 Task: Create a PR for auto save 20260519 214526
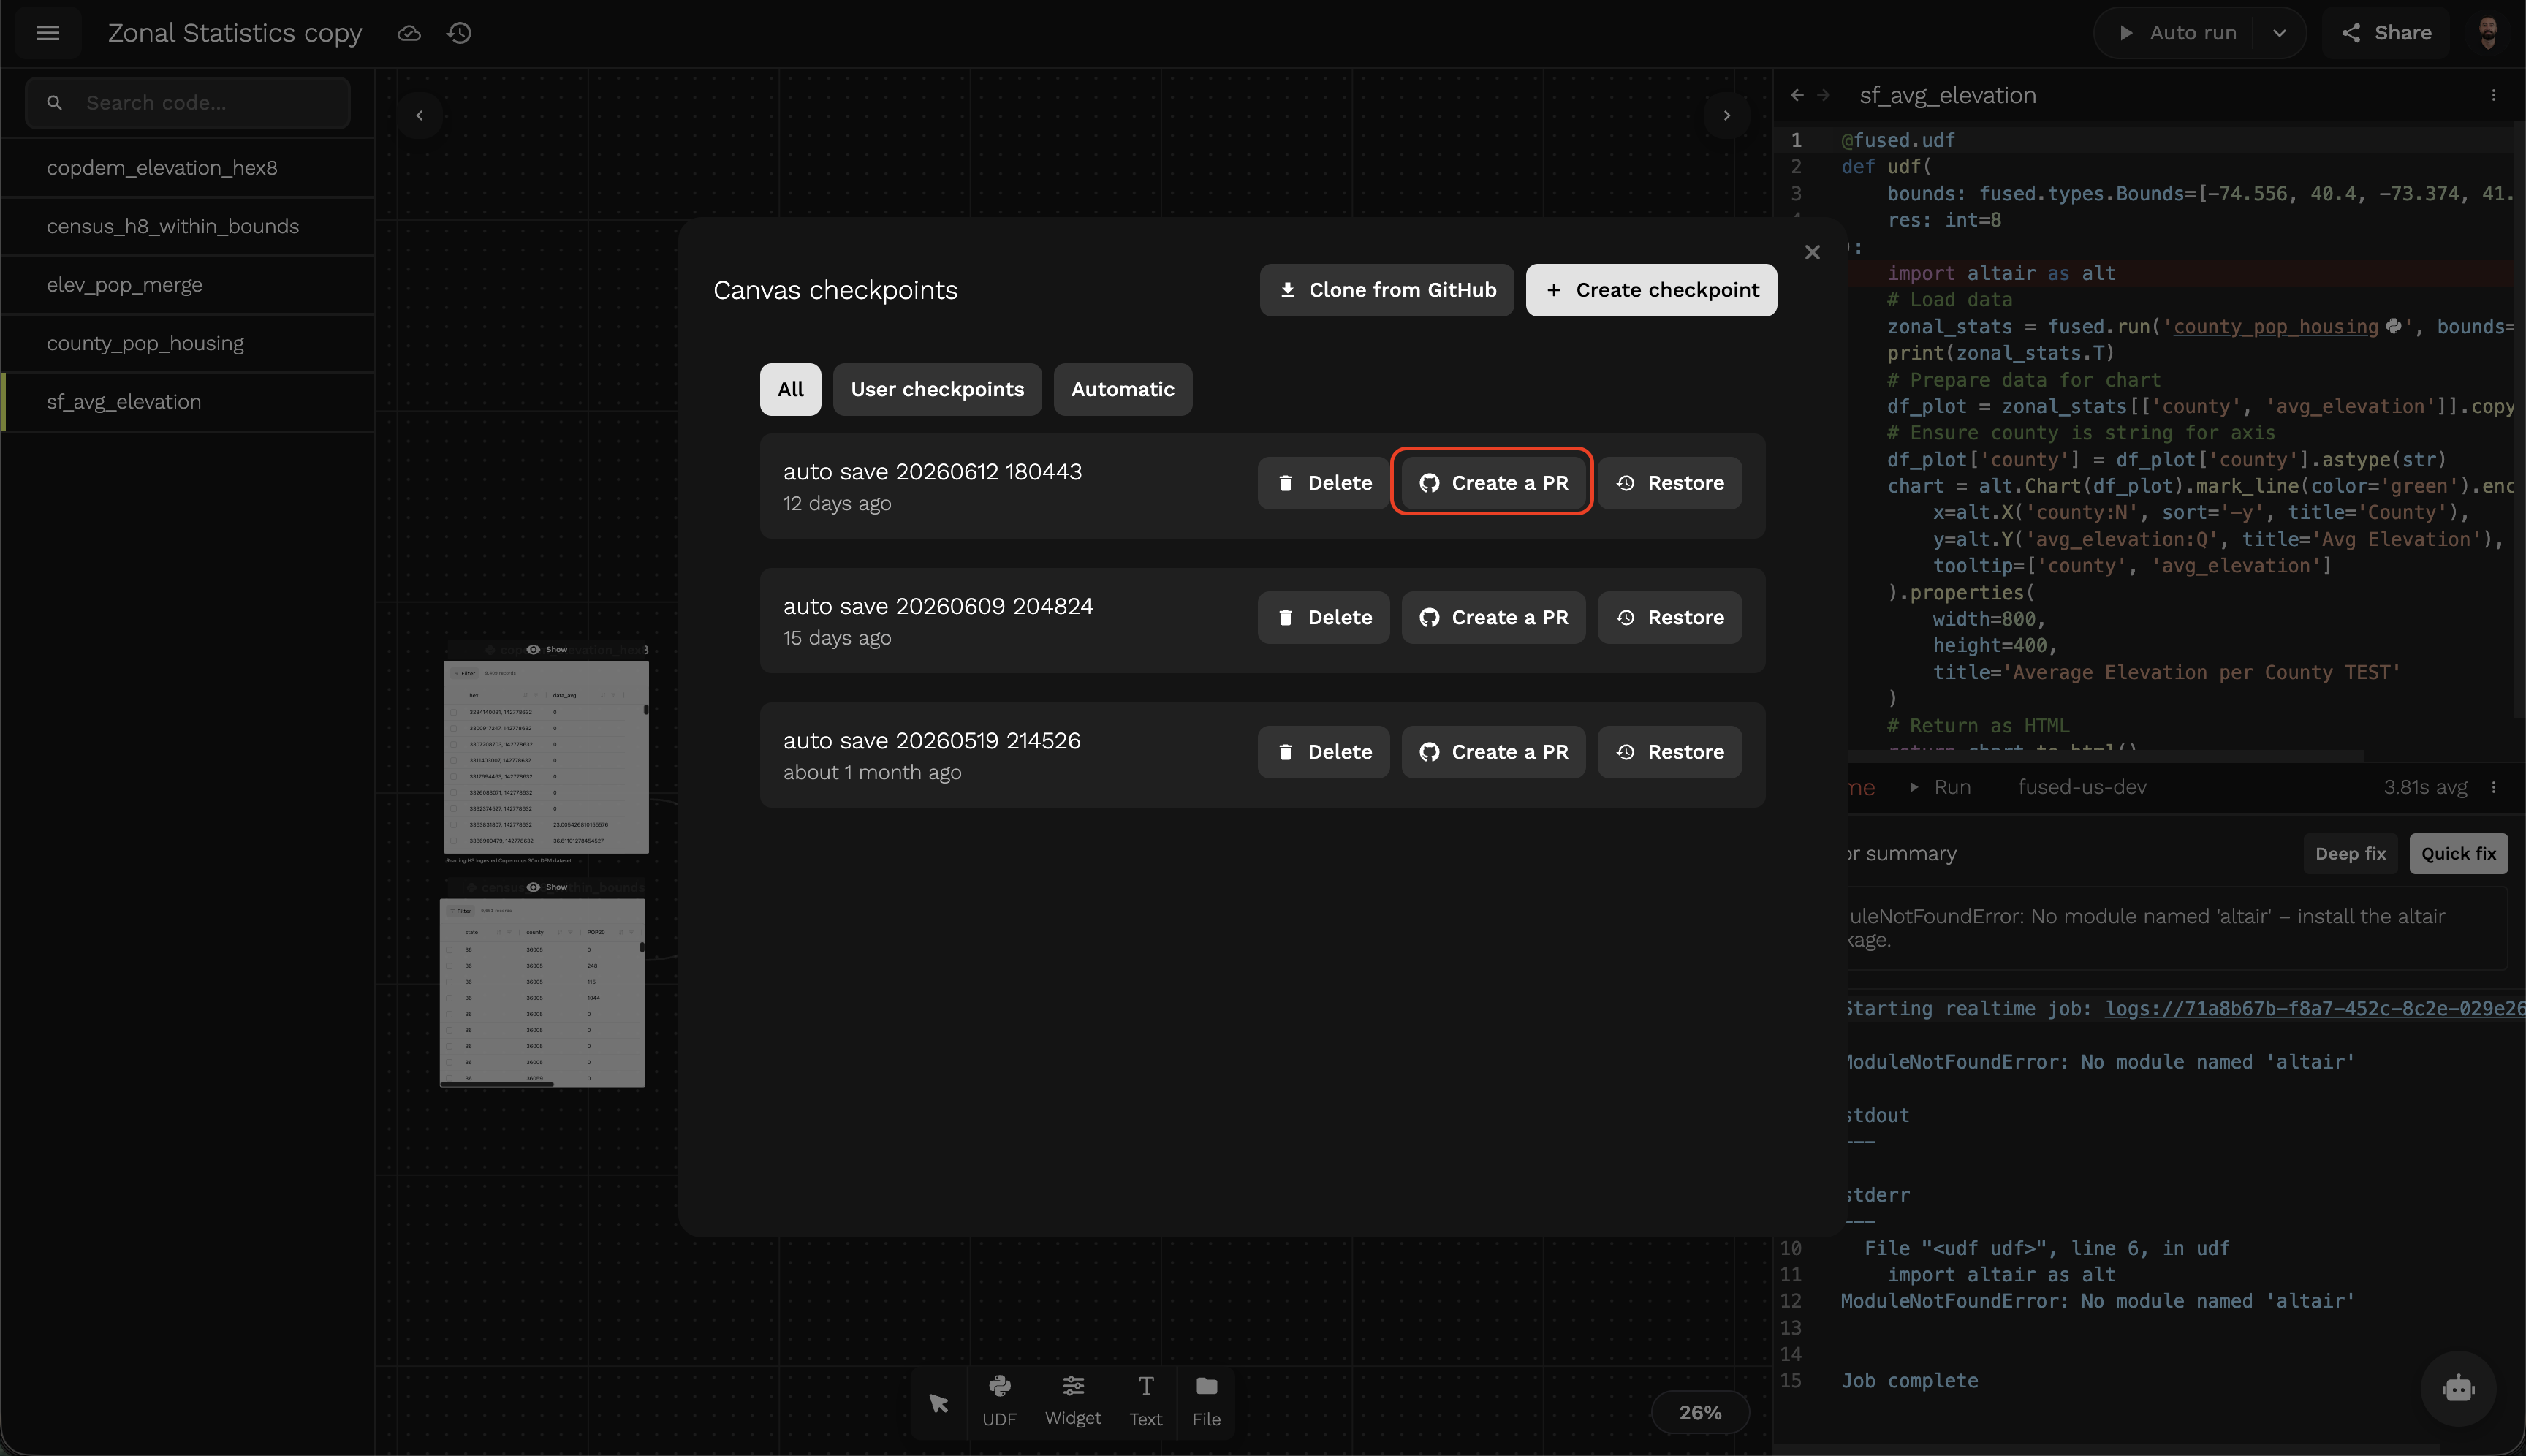click(x=1493, y=752)
